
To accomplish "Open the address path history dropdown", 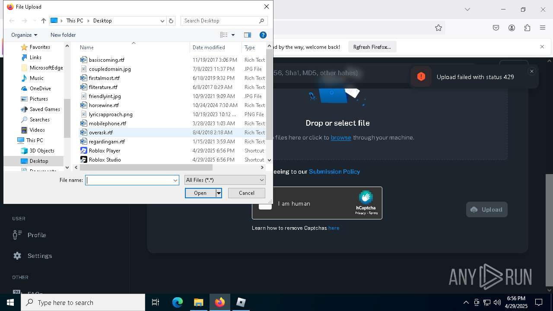I will 162,21.
